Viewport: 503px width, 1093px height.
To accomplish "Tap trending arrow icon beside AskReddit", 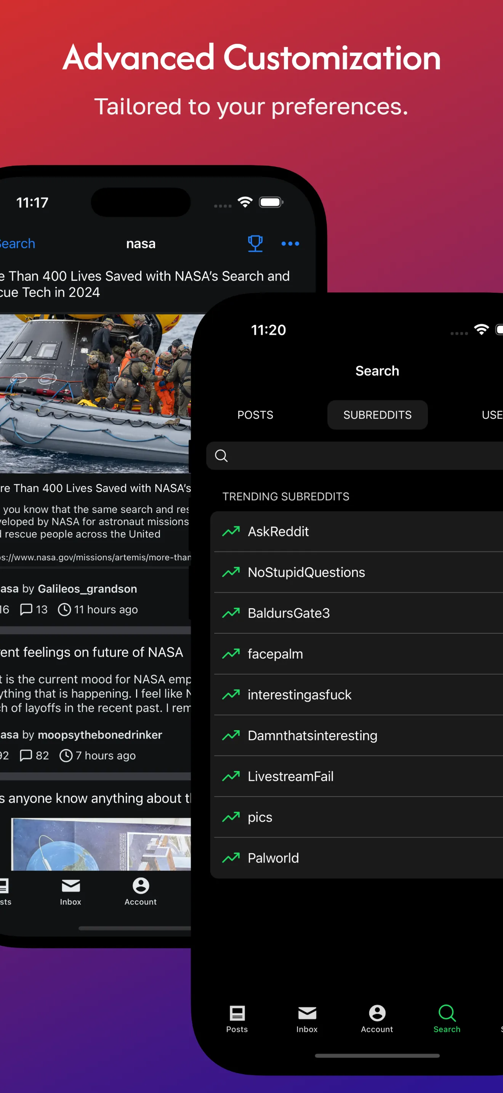I will tap(231, 531).
